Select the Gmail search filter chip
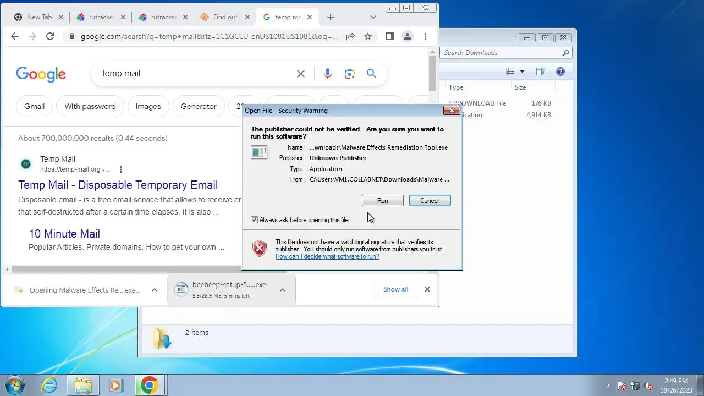The width and height of the screenshot is (704, 396). (x=34, y=106)
